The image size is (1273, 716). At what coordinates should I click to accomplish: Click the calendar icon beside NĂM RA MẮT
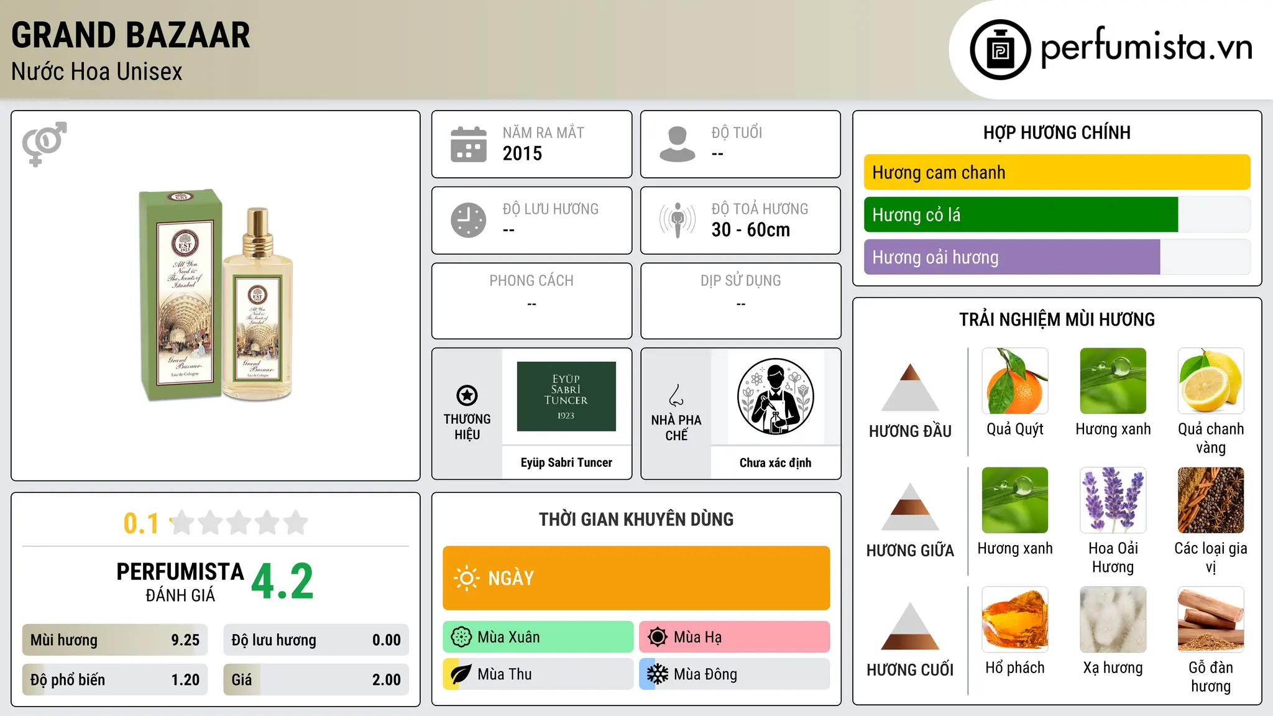click(x=468, y=144)
